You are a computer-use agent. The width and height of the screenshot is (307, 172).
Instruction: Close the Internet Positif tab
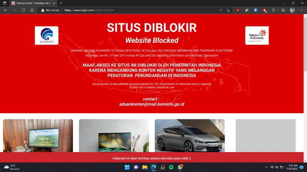(x=54, y=3)
